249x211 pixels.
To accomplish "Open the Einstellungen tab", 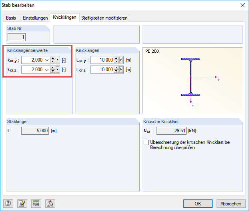I will click(35, 18).
